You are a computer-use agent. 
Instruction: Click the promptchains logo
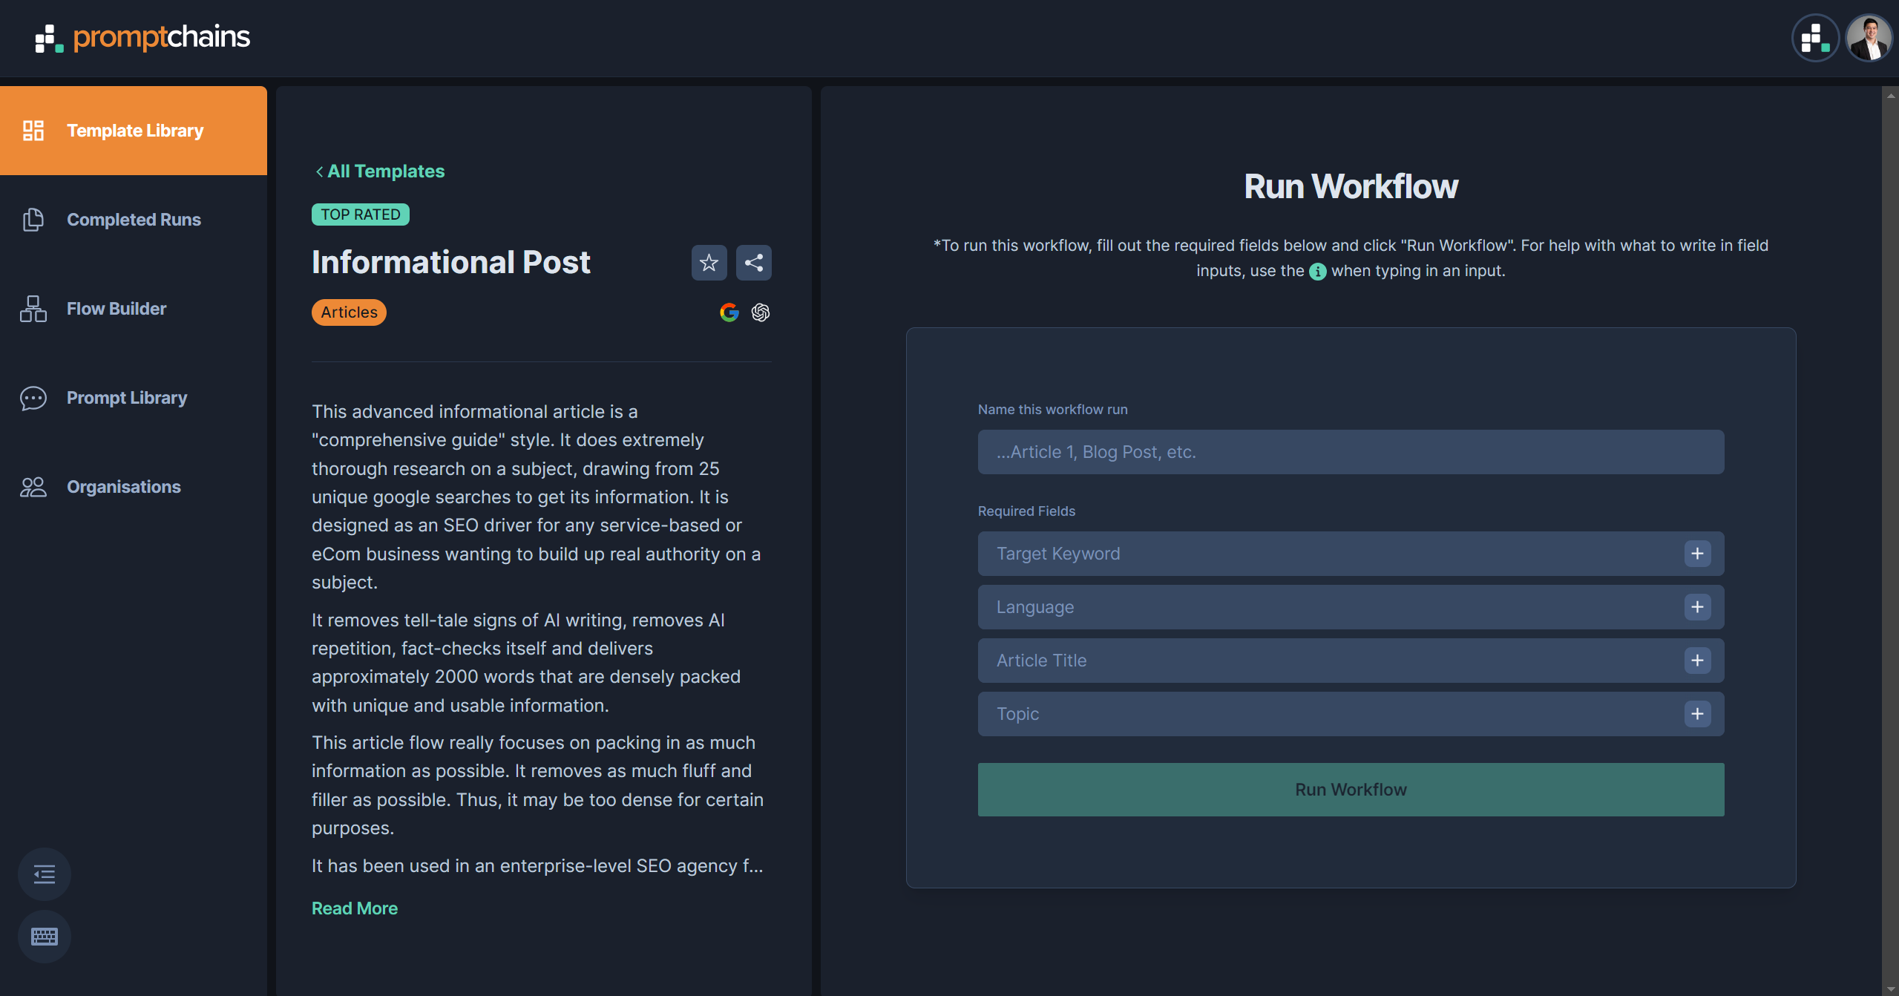[x=142, y=38]
